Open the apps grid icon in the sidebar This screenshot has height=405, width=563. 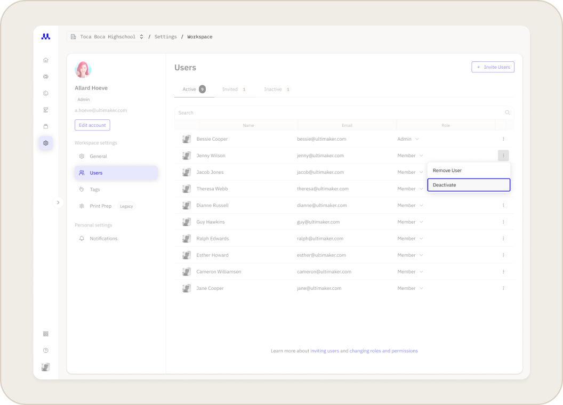coord(46,334)
